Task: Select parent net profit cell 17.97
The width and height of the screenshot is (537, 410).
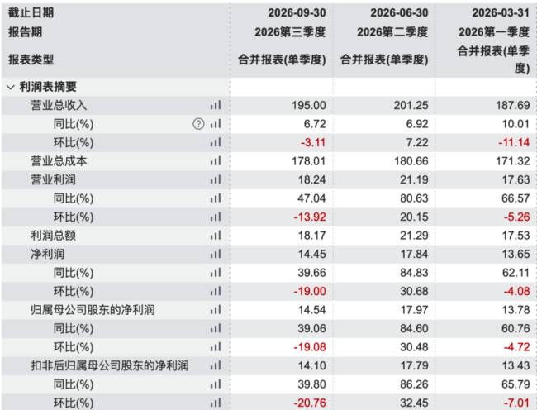Action: pos(414,310)
